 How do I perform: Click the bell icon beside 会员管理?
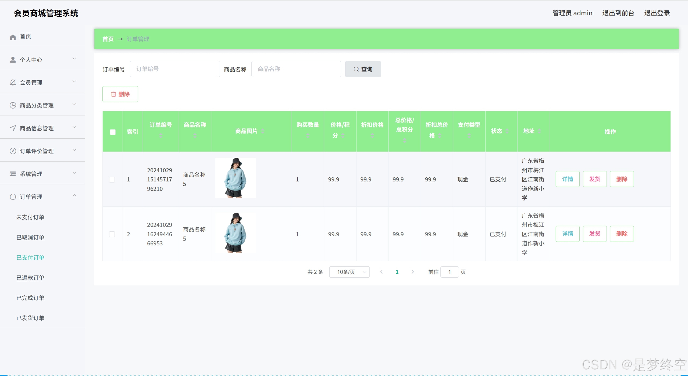click(x=13, y=83)
